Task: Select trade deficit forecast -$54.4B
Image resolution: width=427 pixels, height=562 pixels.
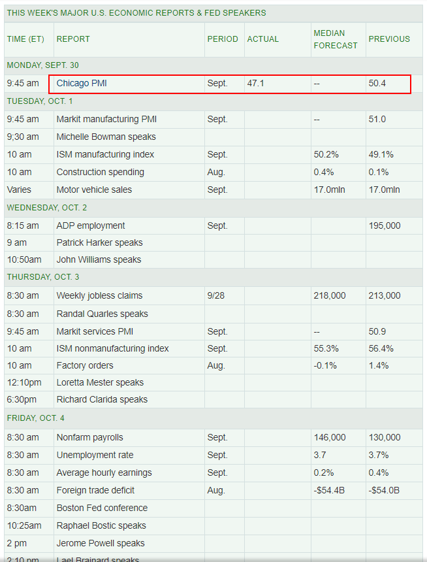Action: point(329,491)
